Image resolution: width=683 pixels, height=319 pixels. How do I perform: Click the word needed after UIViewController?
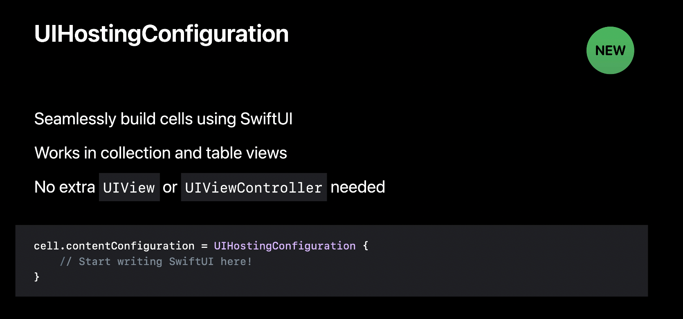click(x=358, y=187)
